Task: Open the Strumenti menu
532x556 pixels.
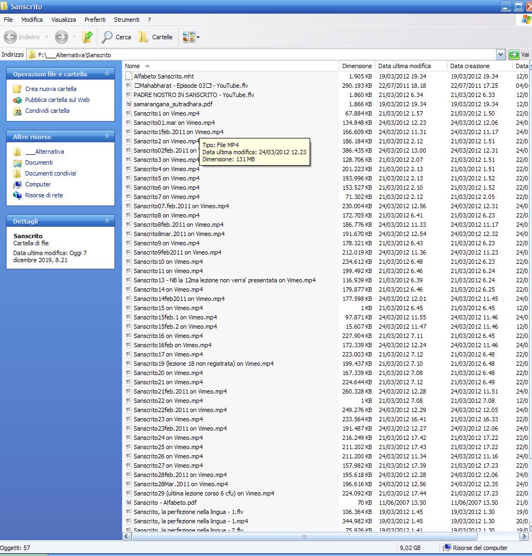Action: (126, 20)
